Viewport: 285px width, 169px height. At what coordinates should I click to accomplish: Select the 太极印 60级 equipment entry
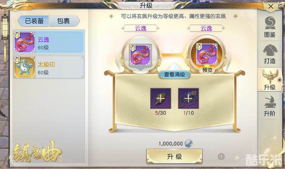point(49,67)
